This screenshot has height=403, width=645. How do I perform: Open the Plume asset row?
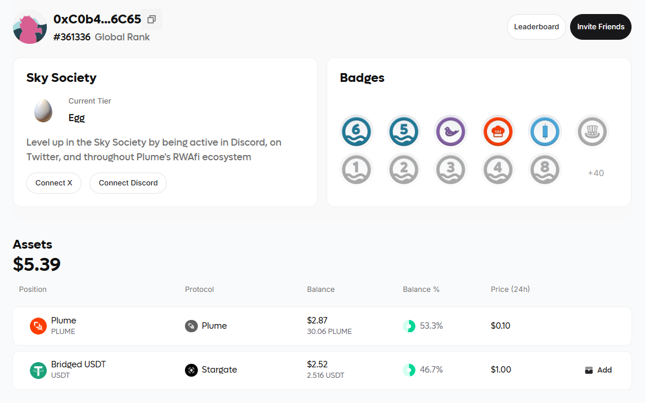point(322,326)
